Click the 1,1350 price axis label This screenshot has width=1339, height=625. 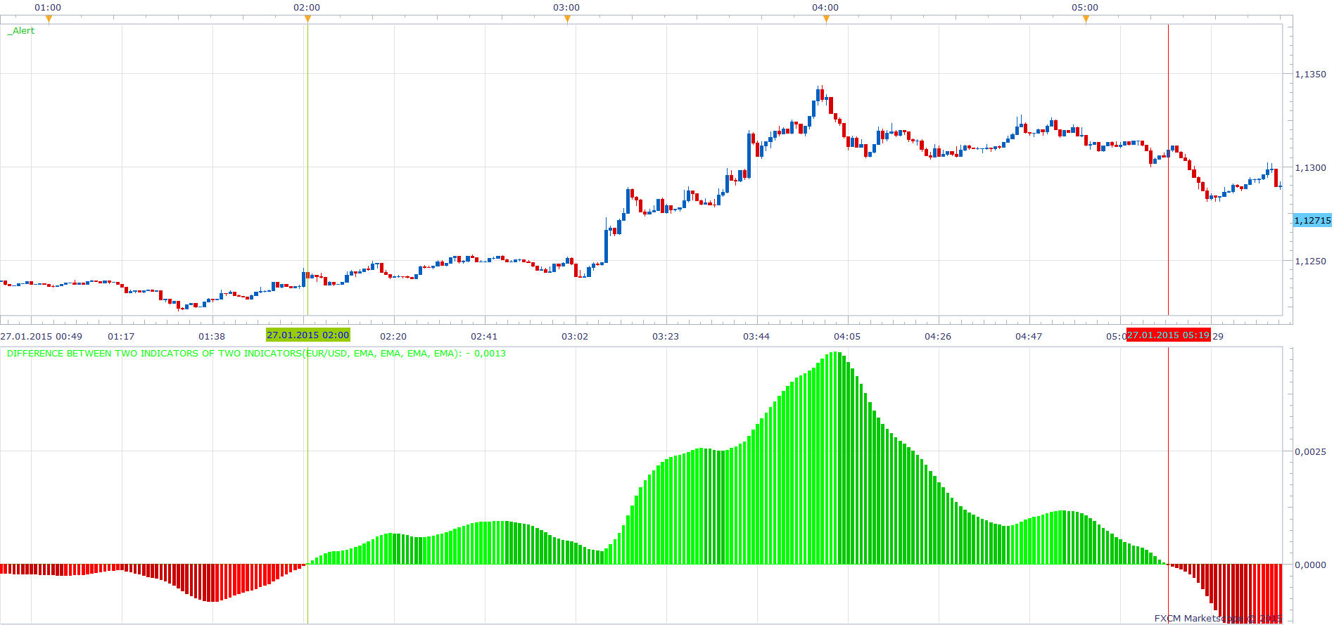coord(1310,74)
